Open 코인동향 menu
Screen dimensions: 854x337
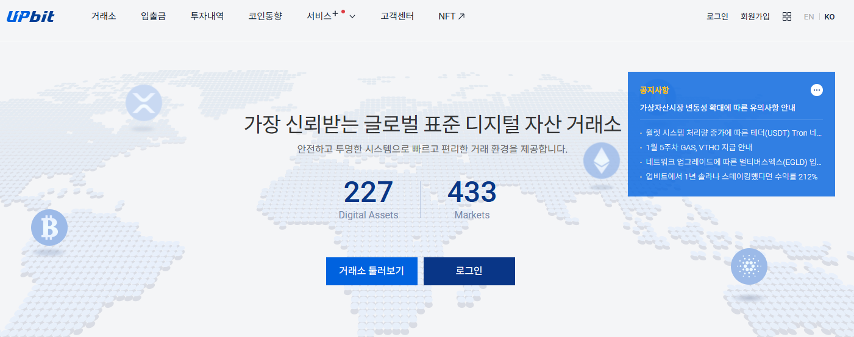coord(265,16)
